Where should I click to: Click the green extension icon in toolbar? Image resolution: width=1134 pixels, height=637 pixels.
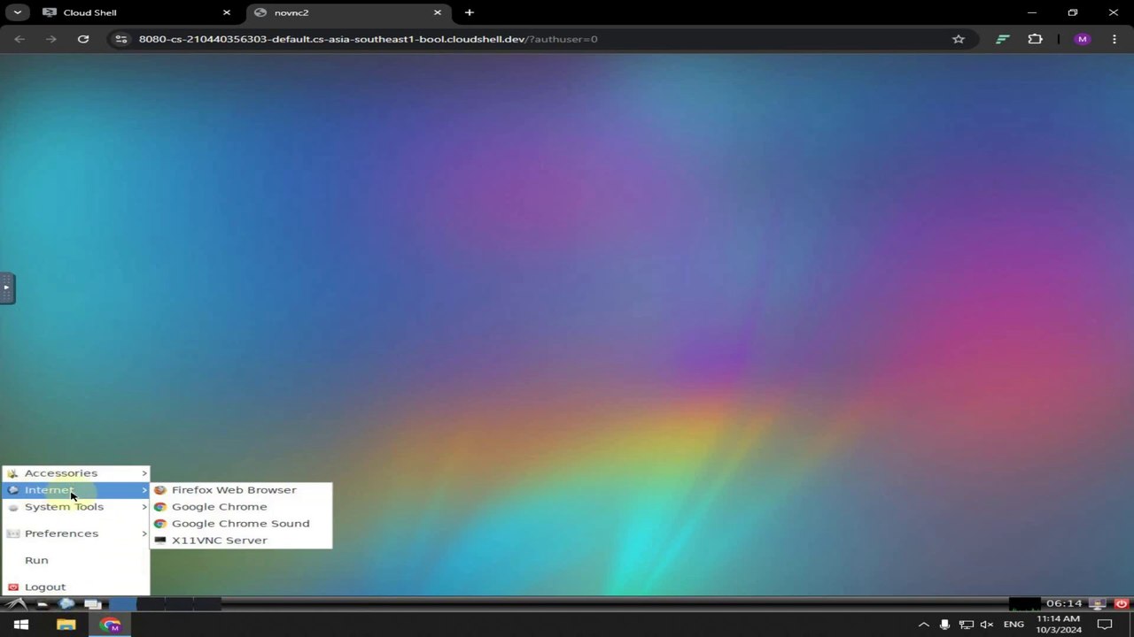pos(1002,39)
